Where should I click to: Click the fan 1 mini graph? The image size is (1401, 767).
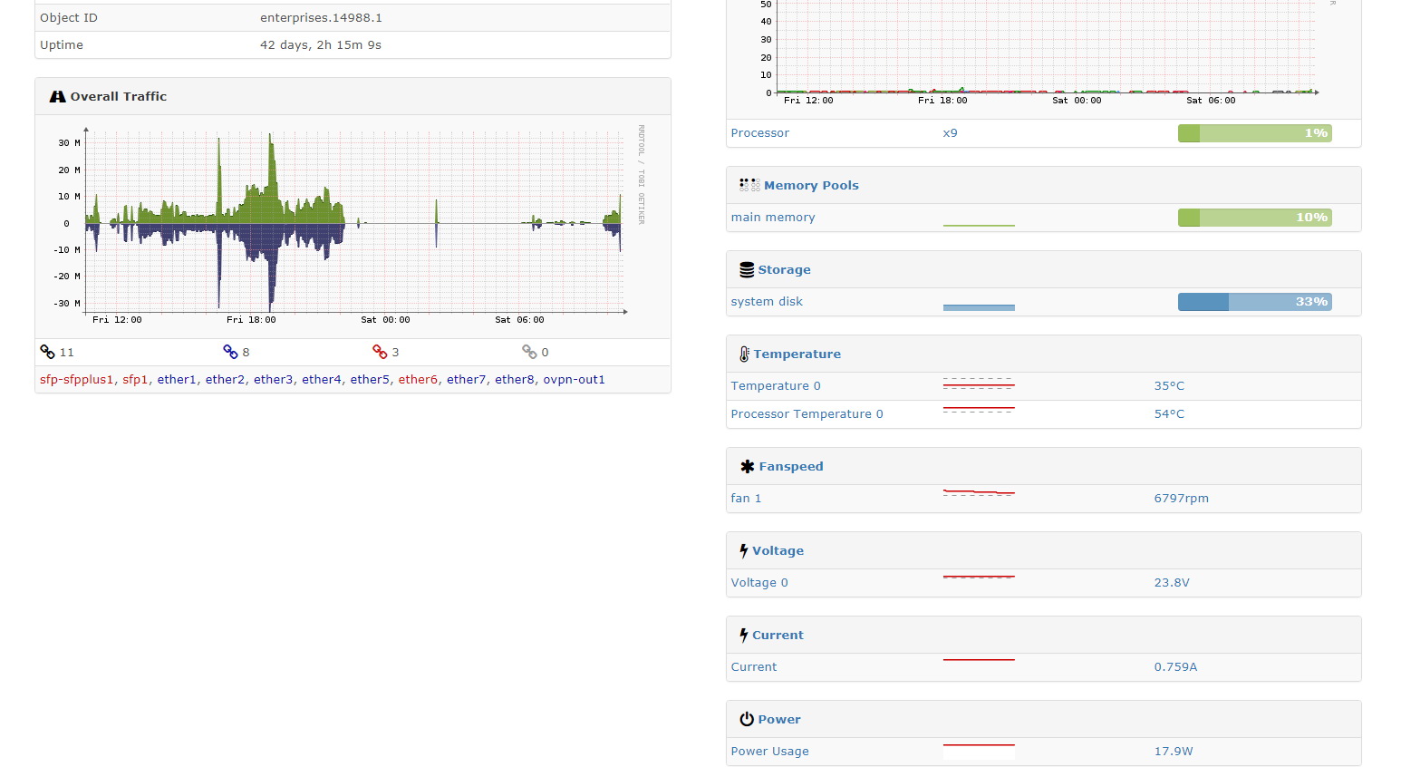coord(979,498)
